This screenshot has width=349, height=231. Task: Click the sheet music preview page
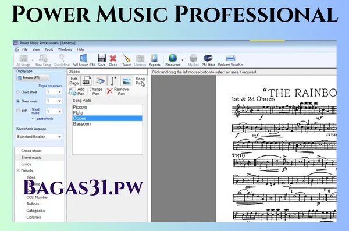tap(276, 148)
